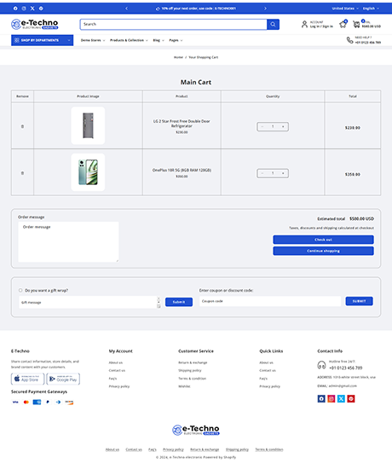
Task: Remove LG refrigerator with trash icon
Action: (22, 126)
